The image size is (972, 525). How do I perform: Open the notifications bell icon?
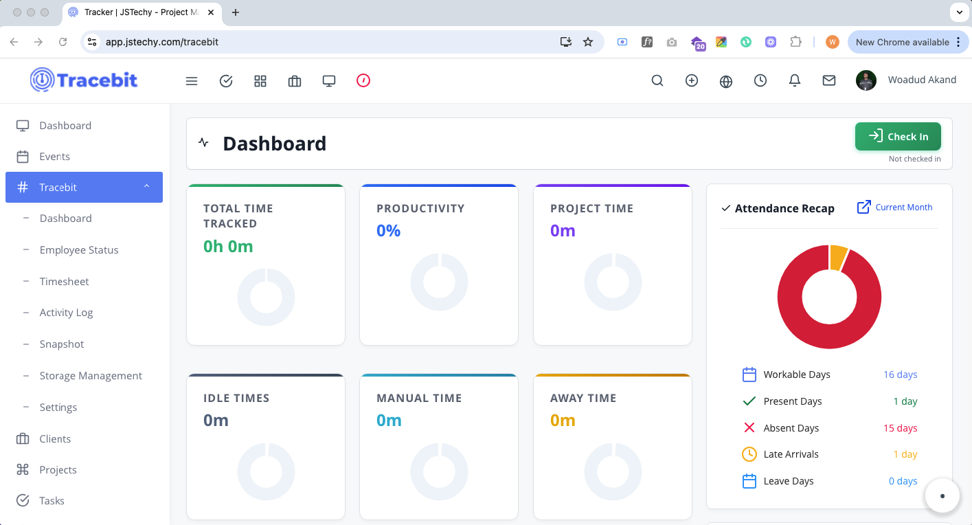794,80
